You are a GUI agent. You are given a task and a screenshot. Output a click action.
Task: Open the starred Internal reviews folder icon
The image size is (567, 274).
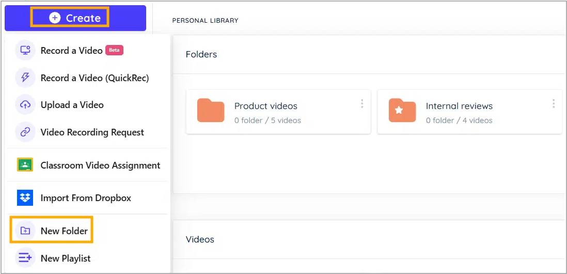[x=402, y=110]
